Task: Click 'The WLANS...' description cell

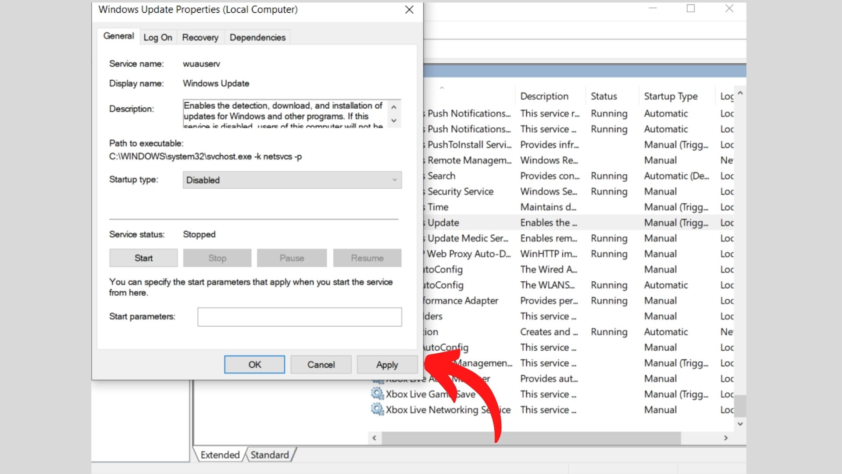Action: 547,285
